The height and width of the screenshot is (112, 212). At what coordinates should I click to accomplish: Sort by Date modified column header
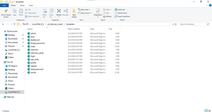[x=78, y=29]
